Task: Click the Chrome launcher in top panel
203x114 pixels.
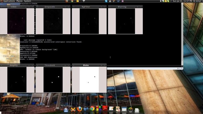Action: tap(72, 1)
